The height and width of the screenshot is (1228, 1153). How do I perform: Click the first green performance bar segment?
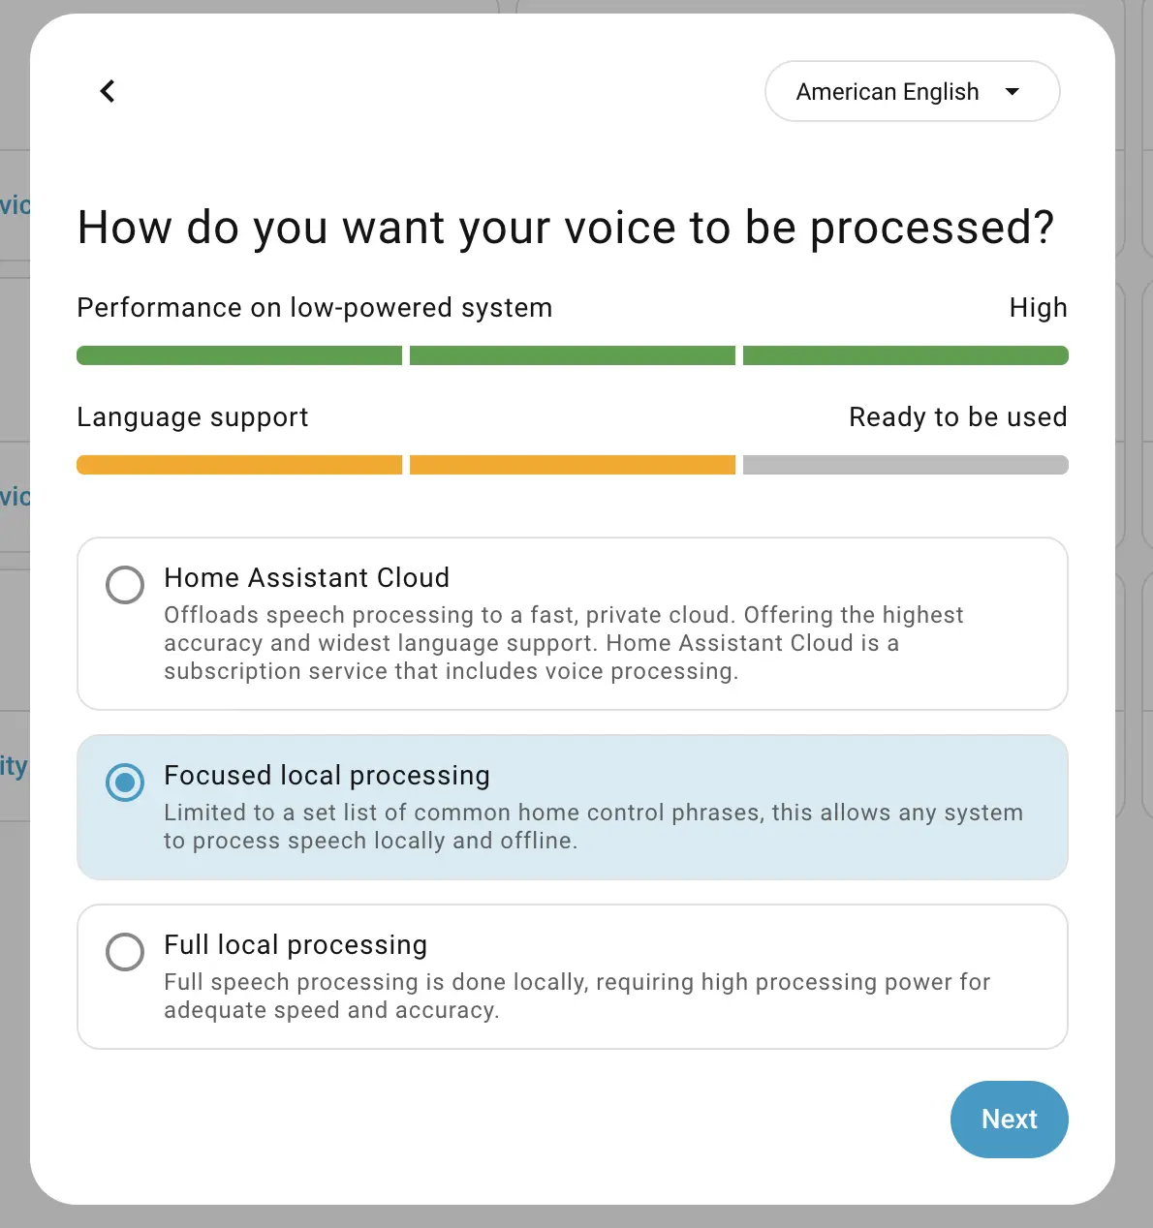tap(239, 355)
